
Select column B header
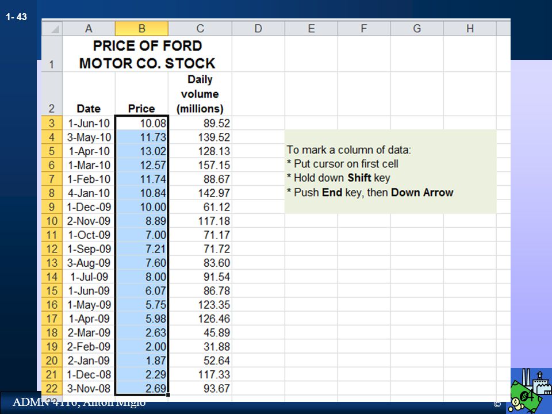141,28
